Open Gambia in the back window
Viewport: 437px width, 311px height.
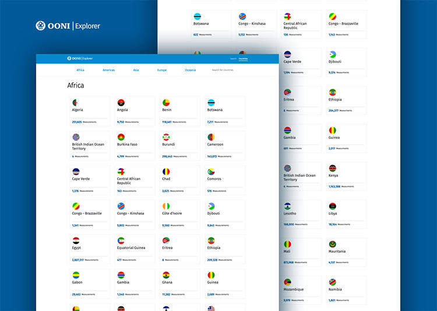pyautogui.click(x=301, y=138)
